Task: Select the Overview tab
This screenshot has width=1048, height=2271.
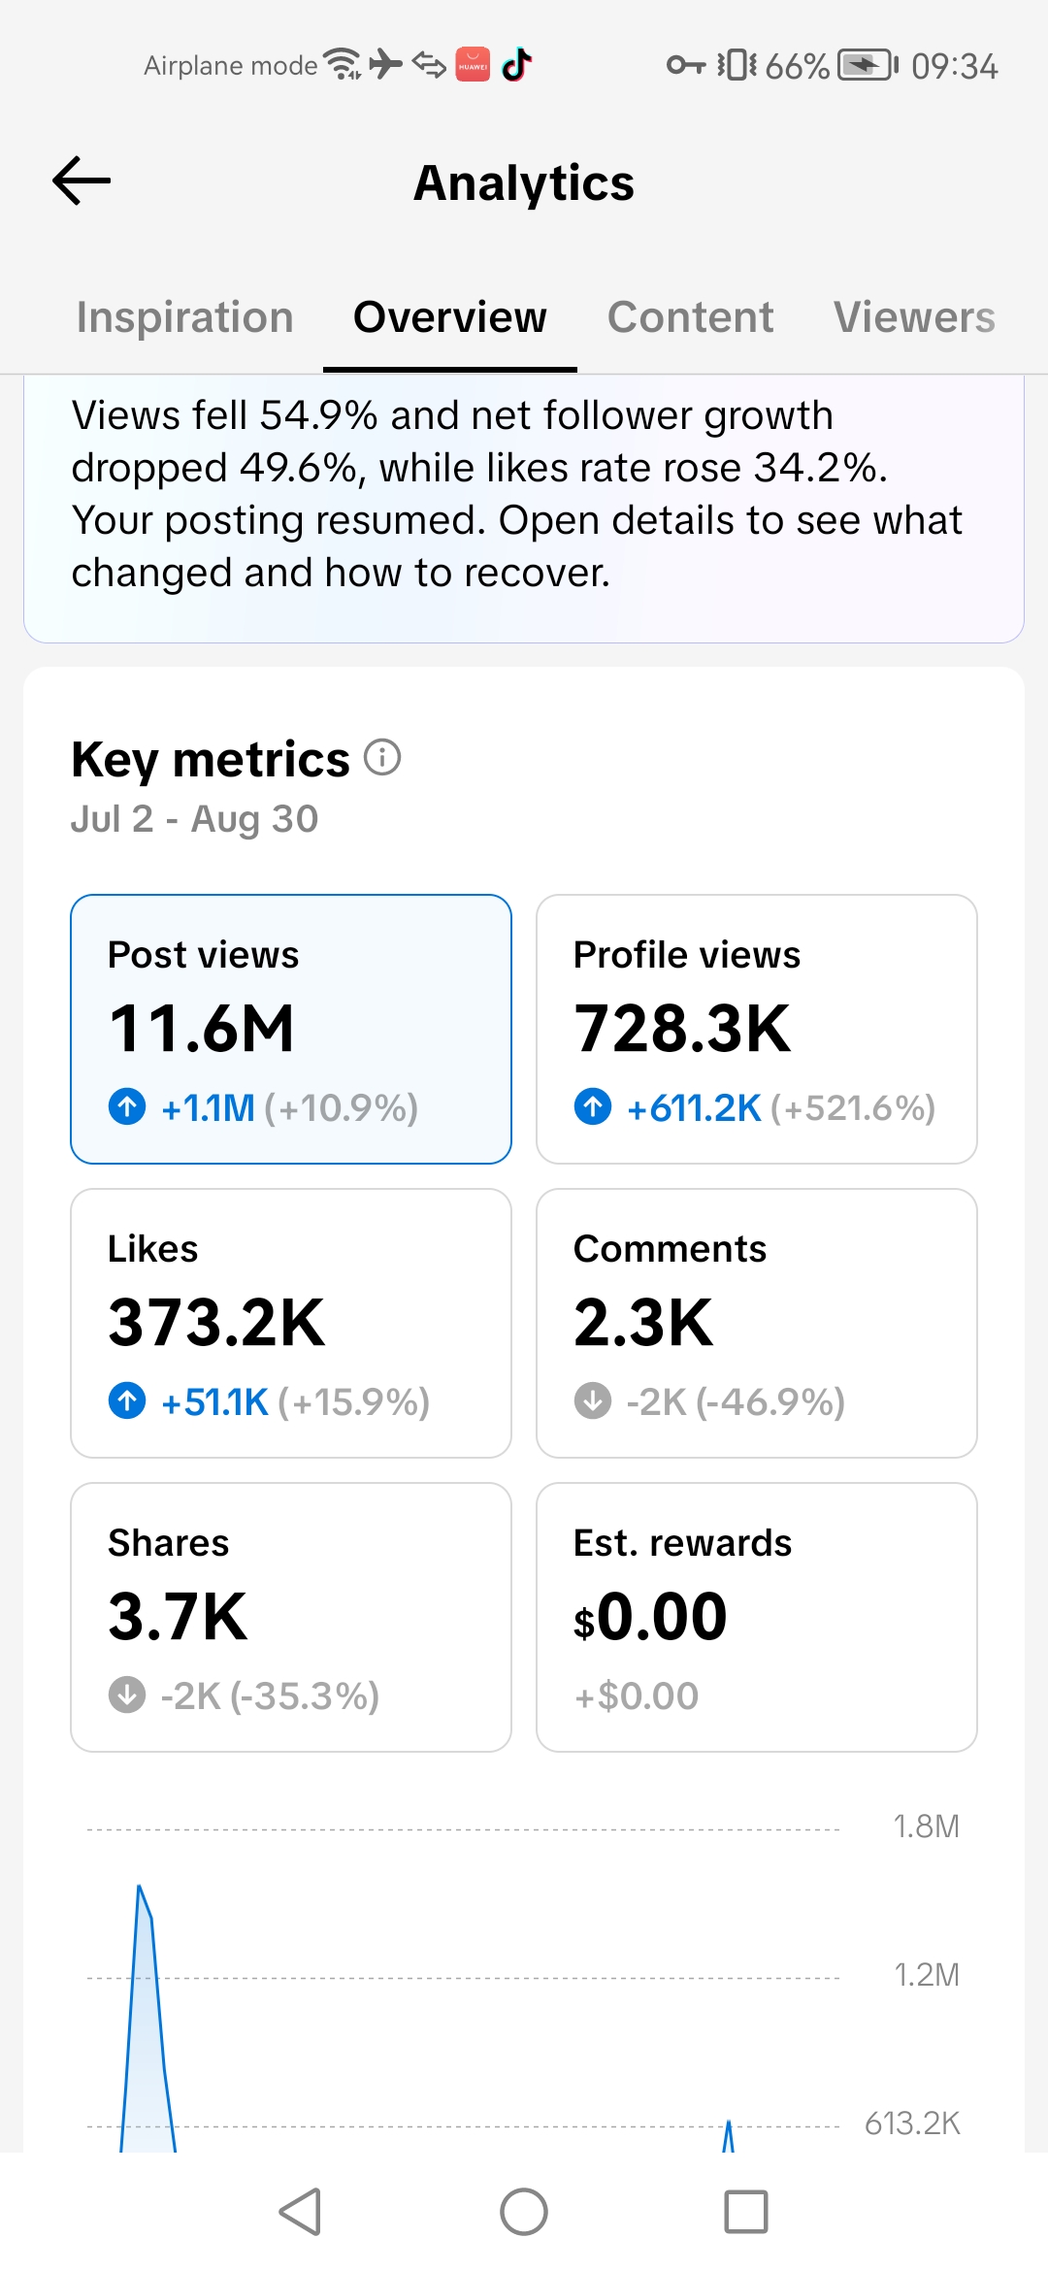Action: pyautogui.click(x=450, y=317)
